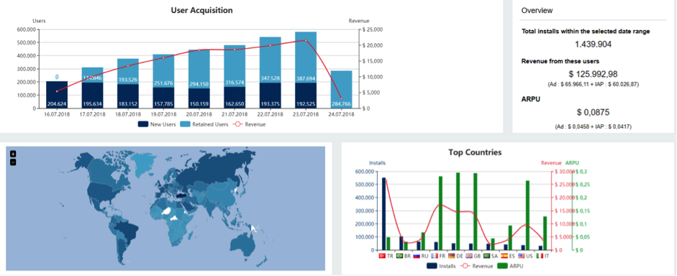Click the 192.525 new users value
Image resolution: width=677 pixels, height=276 pixels.
[x=306, y=104]
